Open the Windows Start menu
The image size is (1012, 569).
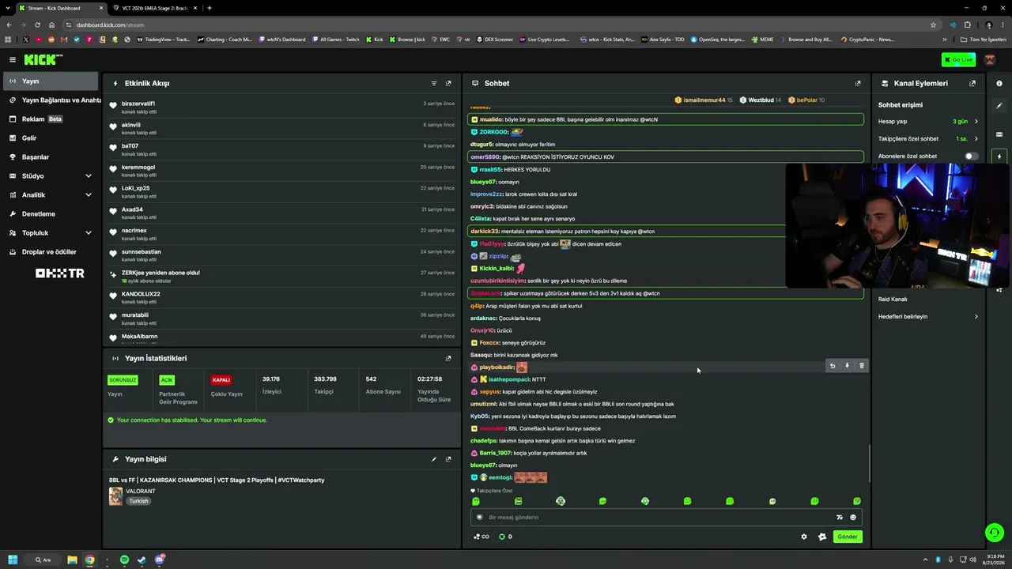[13, 560]
